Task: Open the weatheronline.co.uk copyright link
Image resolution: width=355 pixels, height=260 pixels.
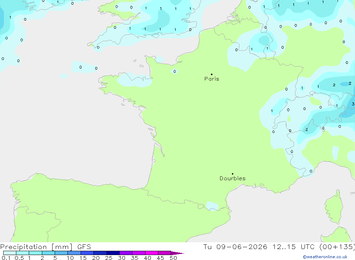Action: [x=325, y=257]
